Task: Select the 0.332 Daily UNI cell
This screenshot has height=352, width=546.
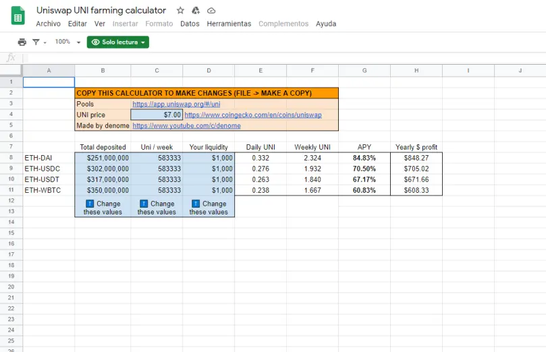Action: pos(261,158)
